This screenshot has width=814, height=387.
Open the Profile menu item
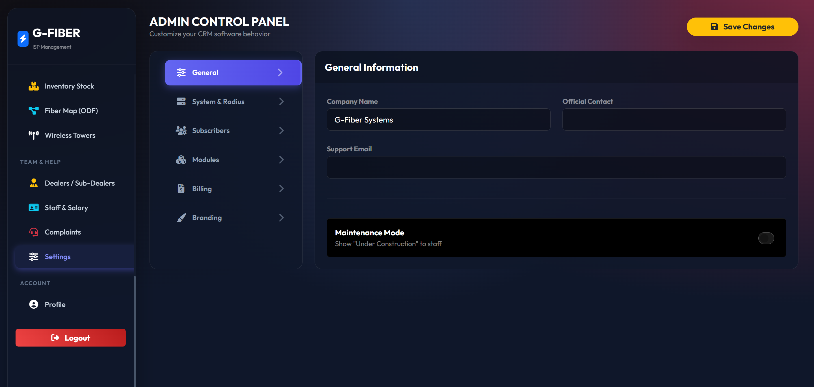(55, 304)
